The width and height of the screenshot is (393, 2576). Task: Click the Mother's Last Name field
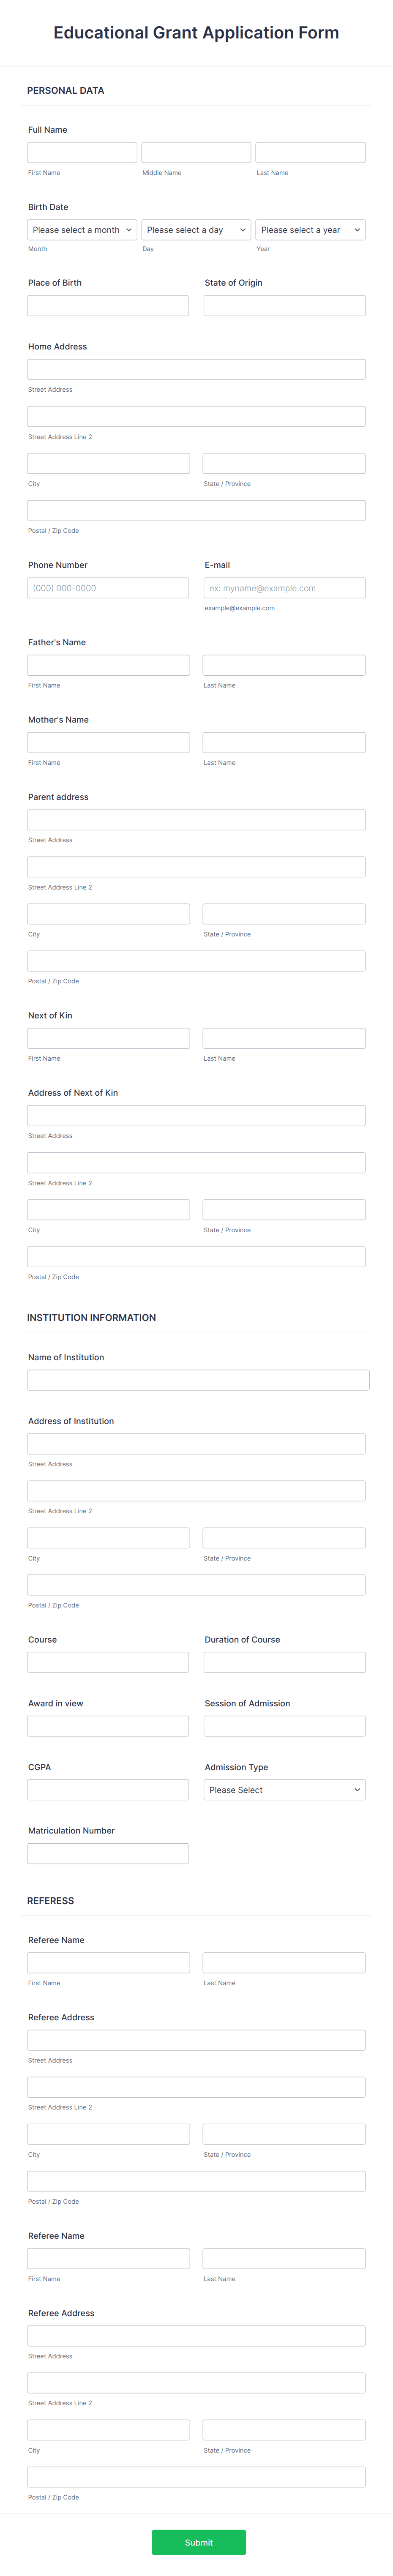coord(284,741)
